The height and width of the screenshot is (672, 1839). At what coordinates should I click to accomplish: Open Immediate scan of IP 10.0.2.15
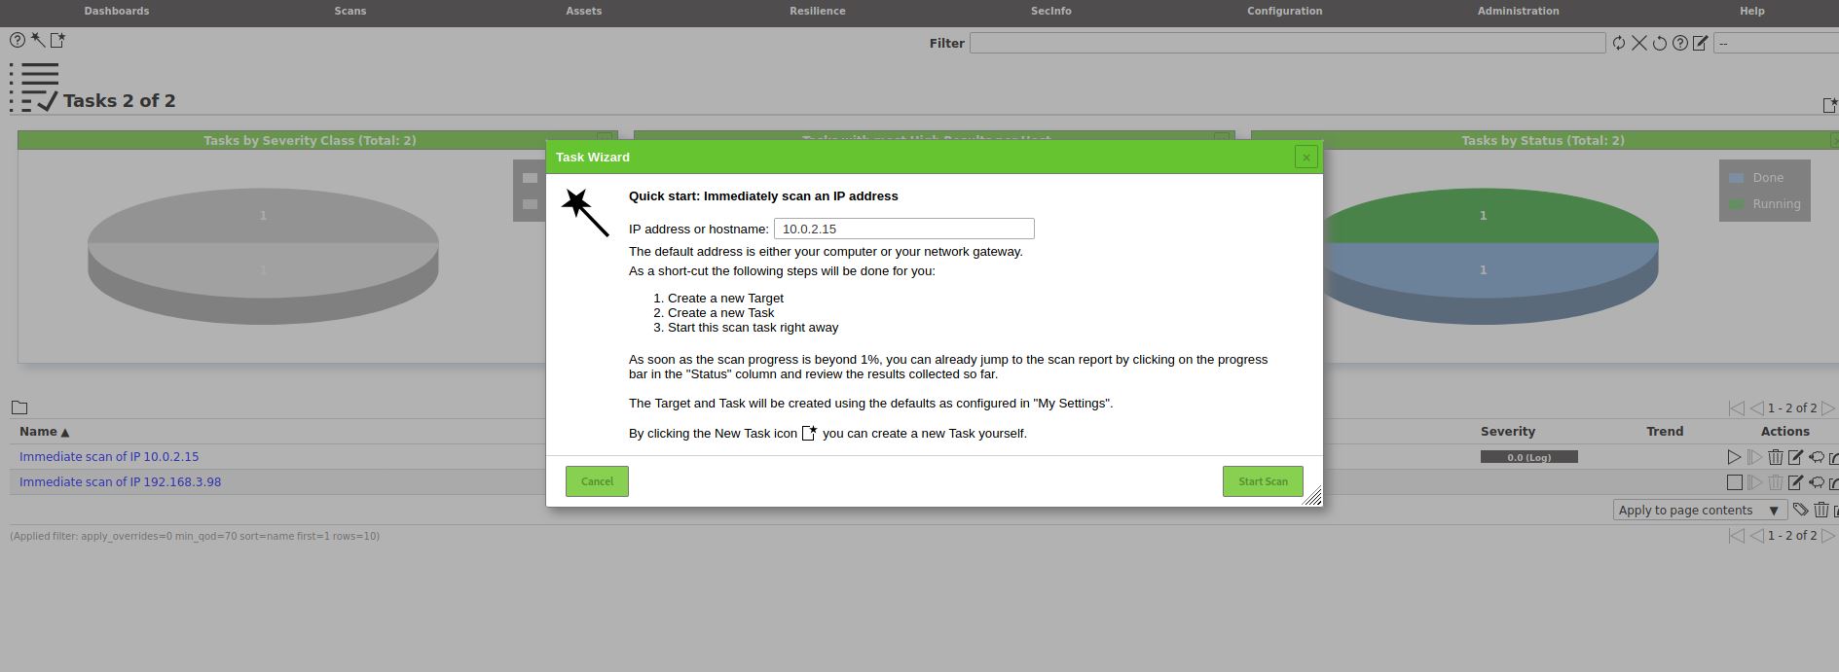(109, 456)
